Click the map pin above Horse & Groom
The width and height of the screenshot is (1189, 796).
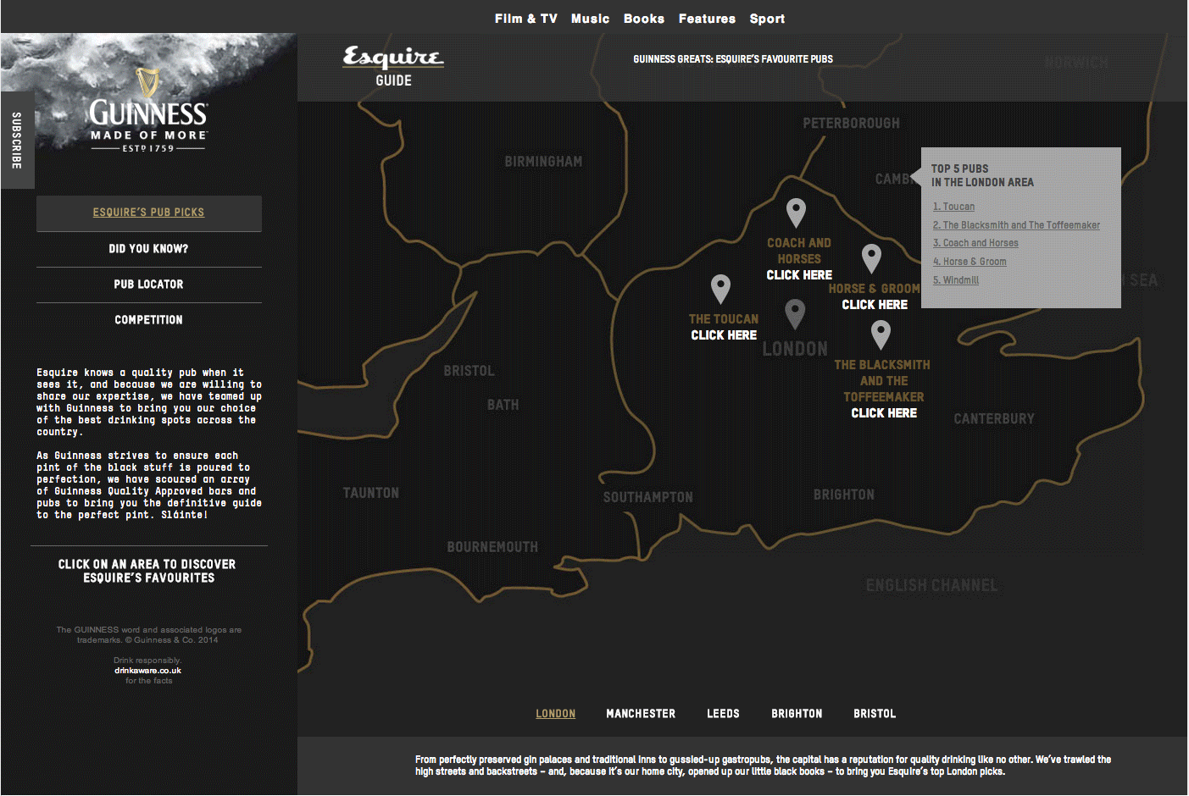(x=871, y=258)
